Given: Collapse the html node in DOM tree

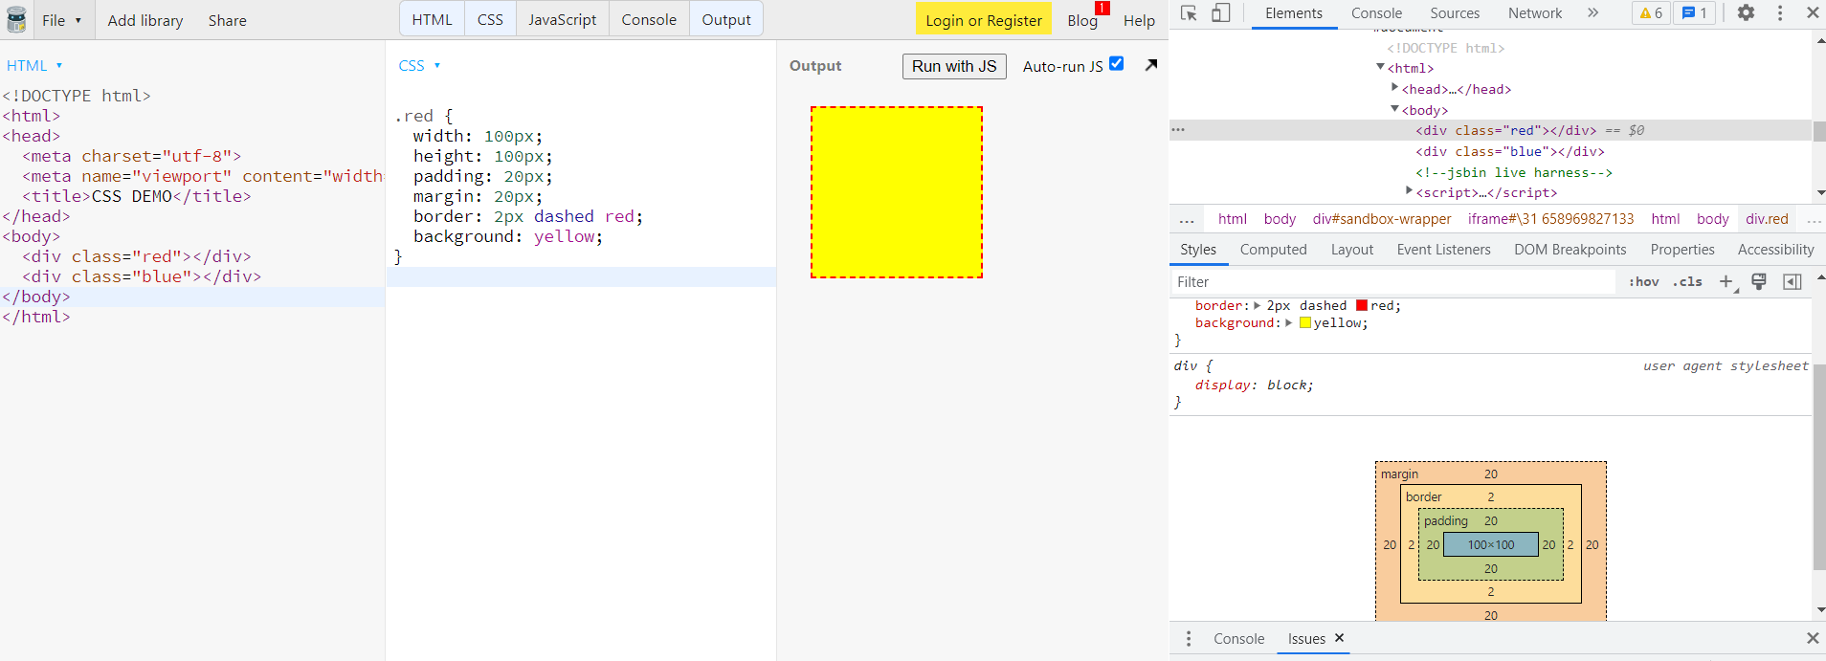Looking at the screenshot, I should 1380,67.
